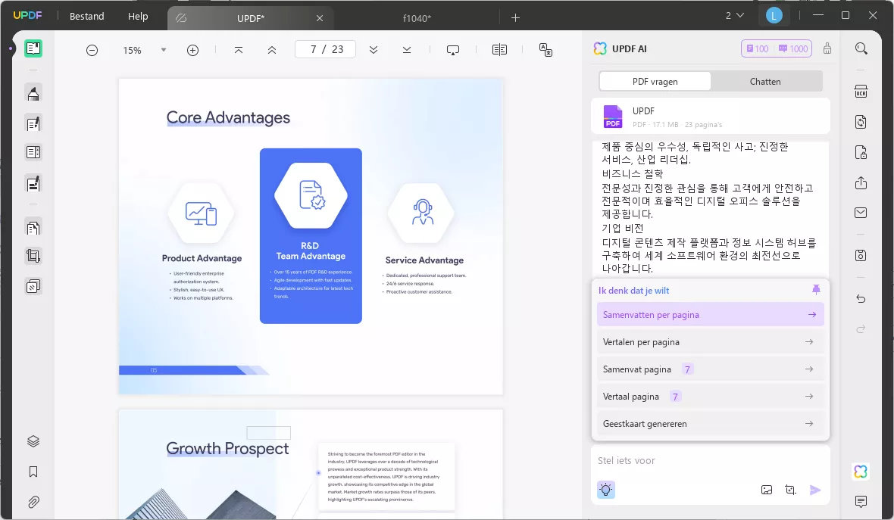Open the Reader mode icon in left sidebar
Image resolution: width=894 pixels, height=520 pixels.
(33, 48)
